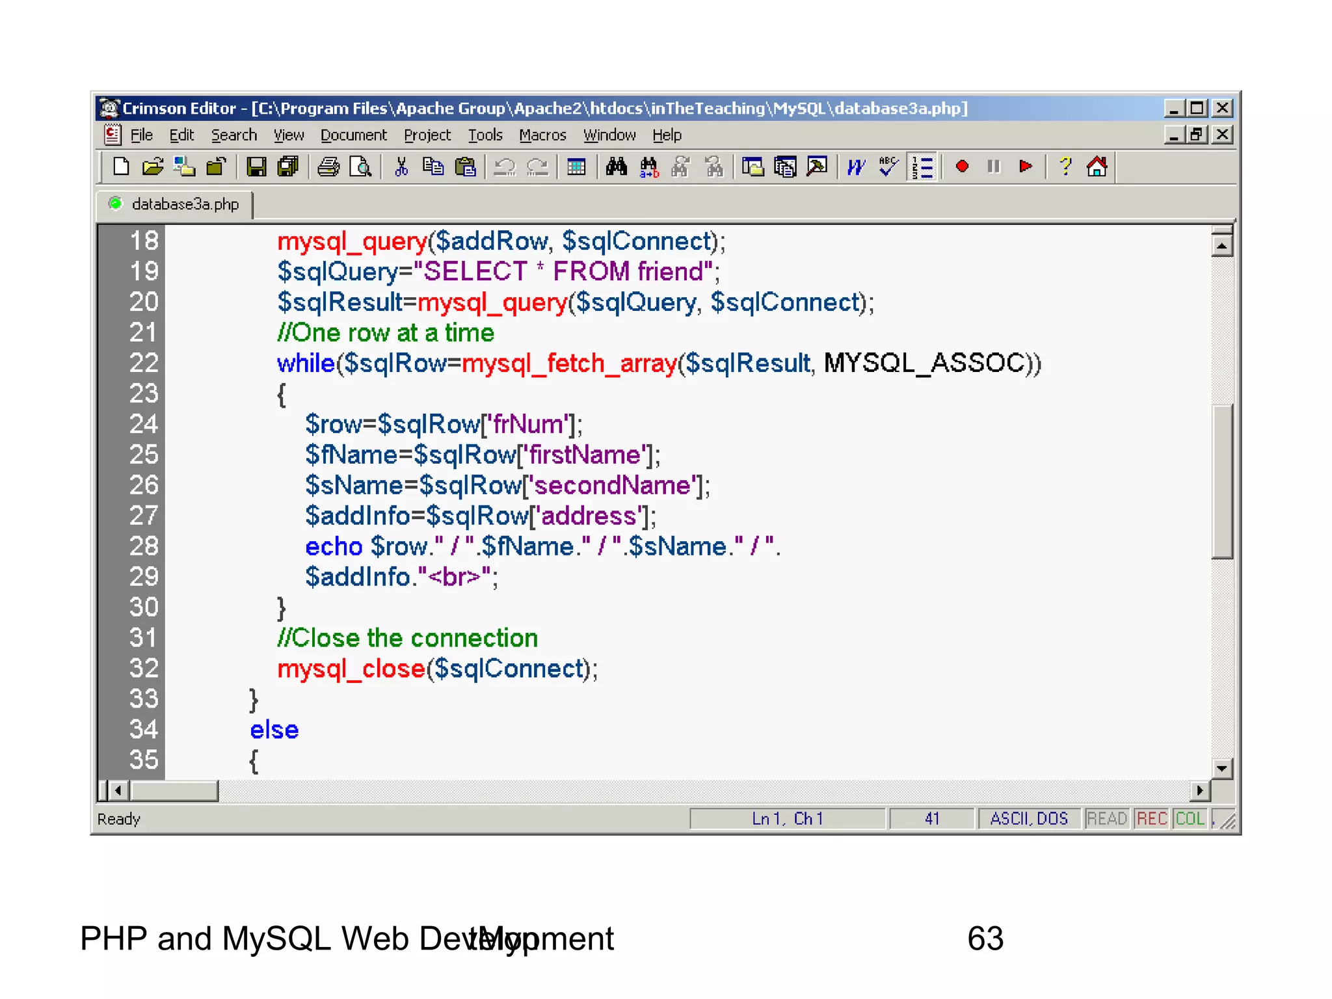1332x999 pixels.
Task: Play recorded macro red arrow
Action: click(1026, 167)
